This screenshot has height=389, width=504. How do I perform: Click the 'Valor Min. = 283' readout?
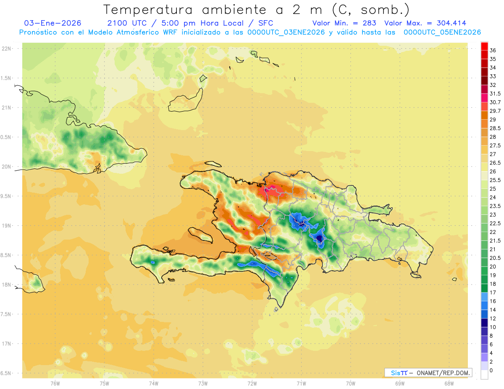[x=344, y=23]
